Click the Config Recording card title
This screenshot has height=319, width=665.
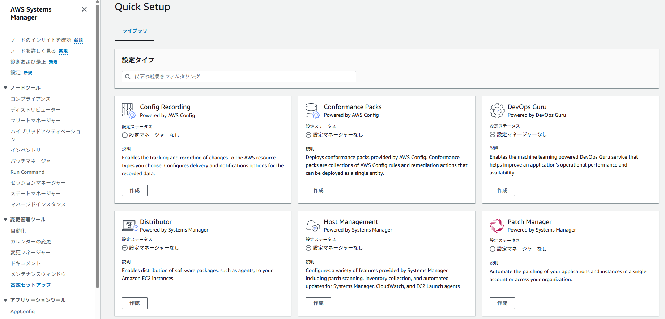[x=165, y=107]
